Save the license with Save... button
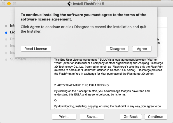173x123 pixels. (x=92, y=117)
